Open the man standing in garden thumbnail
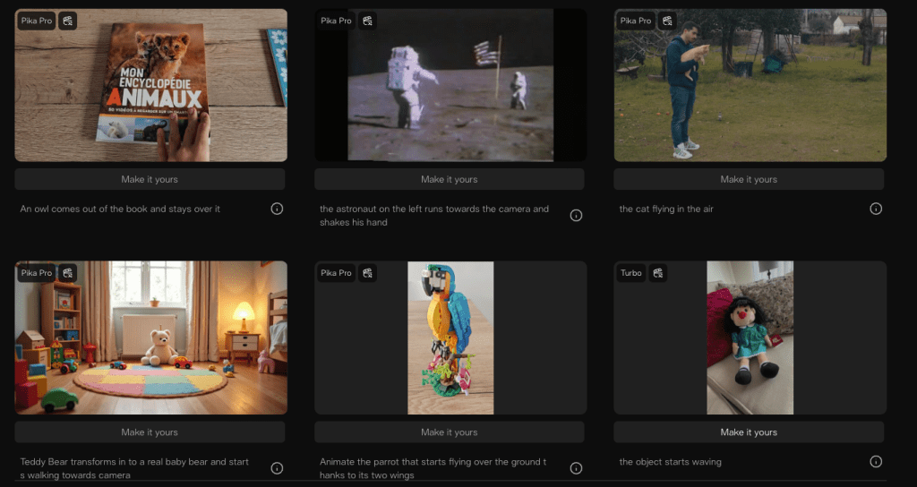917x487 pixels. coord(750,90)
